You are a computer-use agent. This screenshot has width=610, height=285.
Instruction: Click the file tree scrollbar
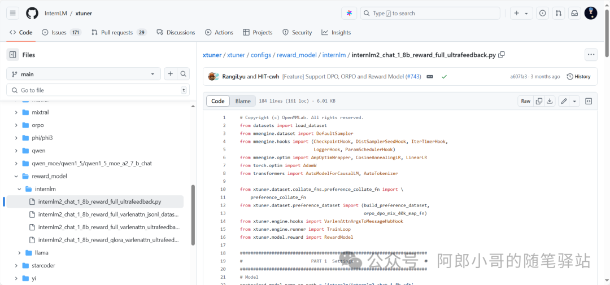[193, 214]
